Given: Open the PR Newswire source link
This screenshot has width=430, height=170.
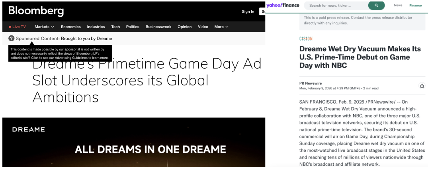Looking at the screenshot, I should coord(311,83).
